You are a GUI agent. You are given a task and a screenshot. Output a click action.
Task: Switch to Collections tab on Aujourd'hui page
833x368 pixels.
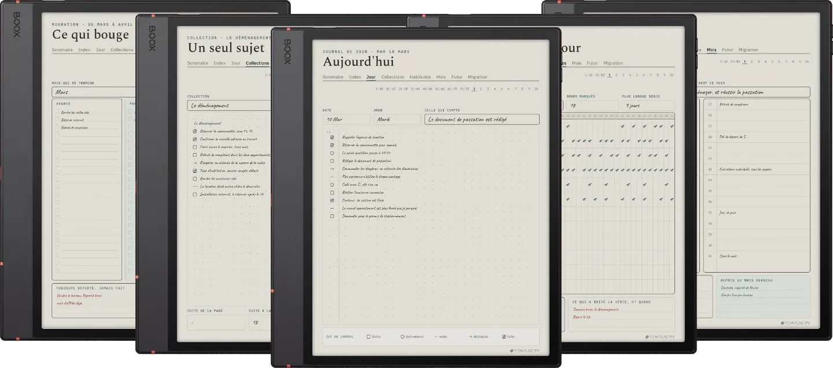[393, 77]
